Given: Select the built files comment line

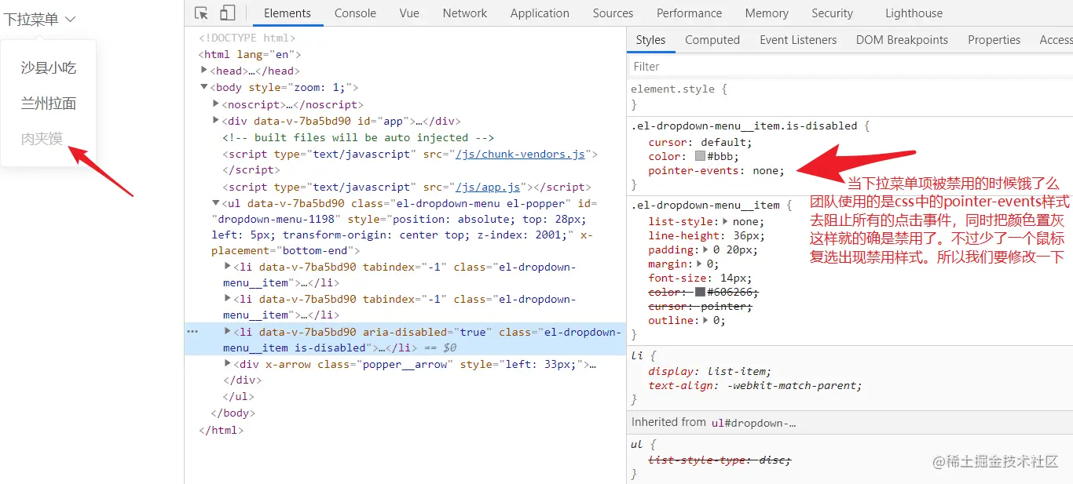Looking at the screenshot, I should (358, 137).
